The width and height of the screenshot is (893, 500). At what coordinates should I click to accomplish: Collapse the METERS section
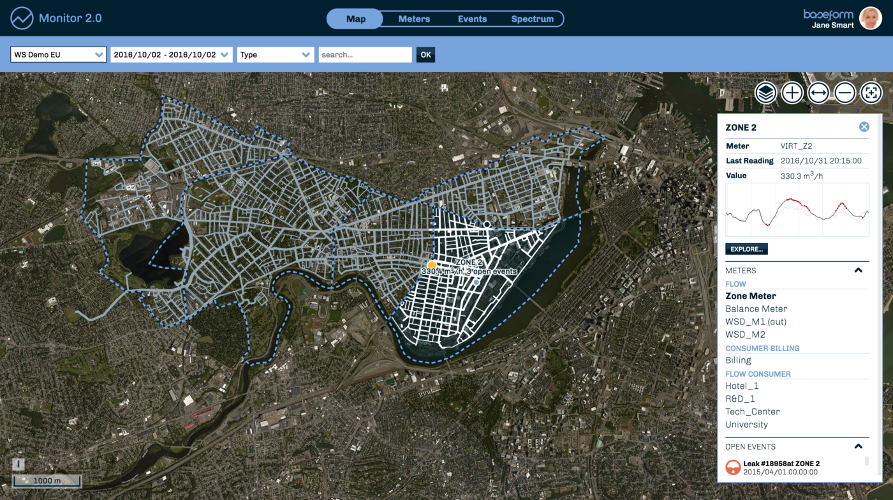858,271
